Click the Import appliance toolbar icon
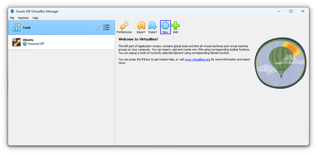317x154 pixels. (141, 27)
